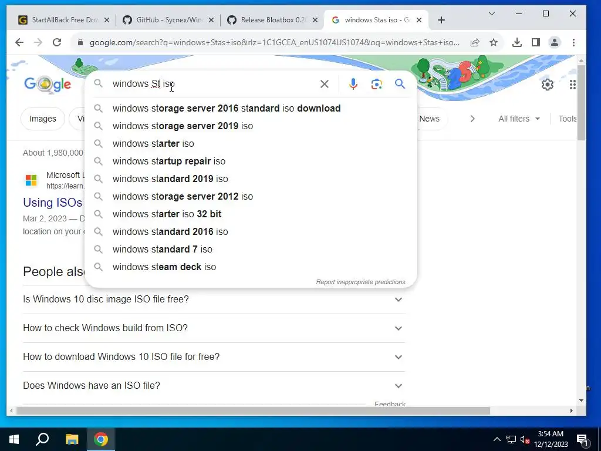Screen dimensions: 601x451
Task: Choose 'windows startup repair iso' suggestion
Action: coord(251,161)
